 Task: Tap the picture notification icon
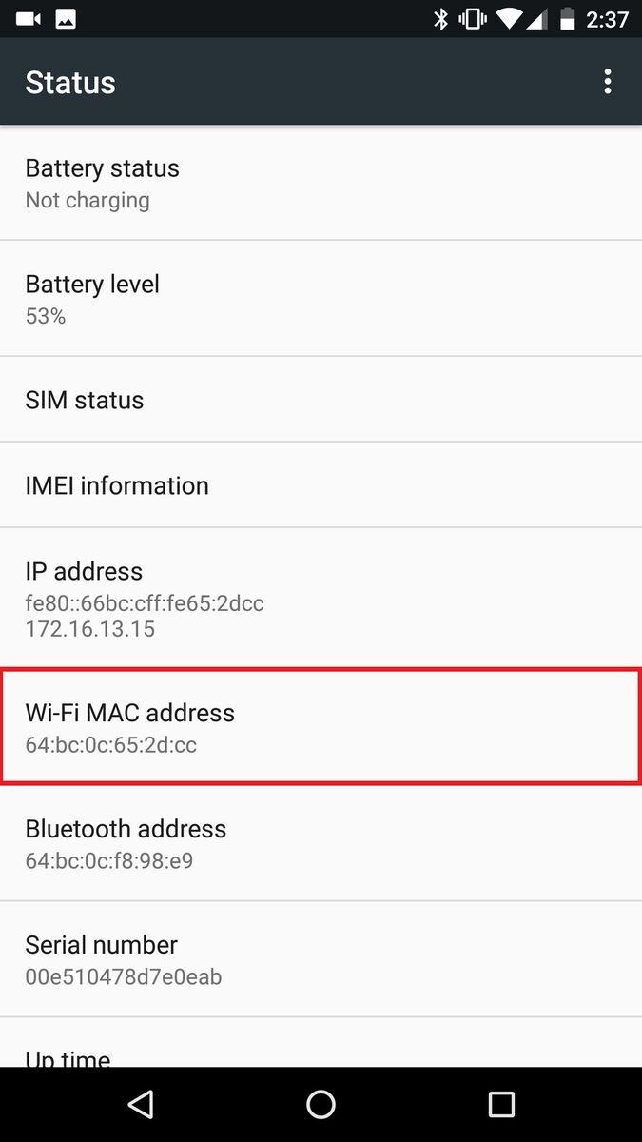(66, 18)
